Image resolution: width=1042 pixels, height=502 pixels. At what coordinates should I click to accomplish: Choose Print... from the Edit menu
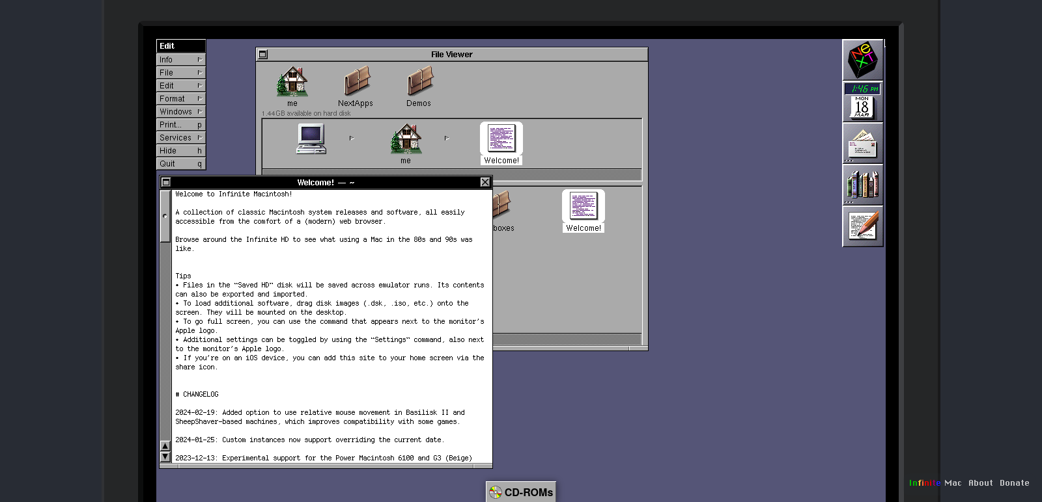(181, 124)
